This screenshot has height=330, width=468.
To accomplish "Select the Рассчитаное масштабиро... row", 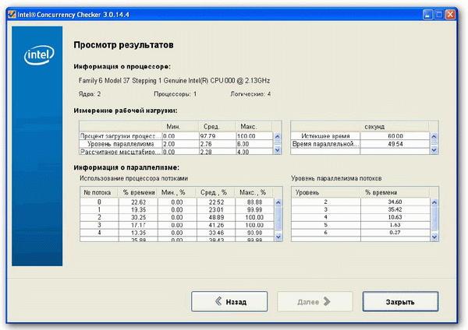I will pyautogui.click(x=176, y=151).
